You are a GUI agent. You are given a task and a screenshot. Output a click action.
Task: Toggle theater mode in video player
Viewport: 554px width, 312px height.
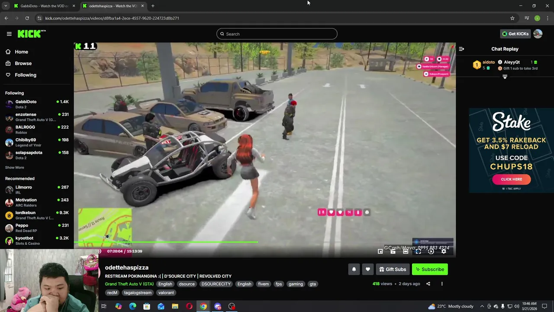406,251
